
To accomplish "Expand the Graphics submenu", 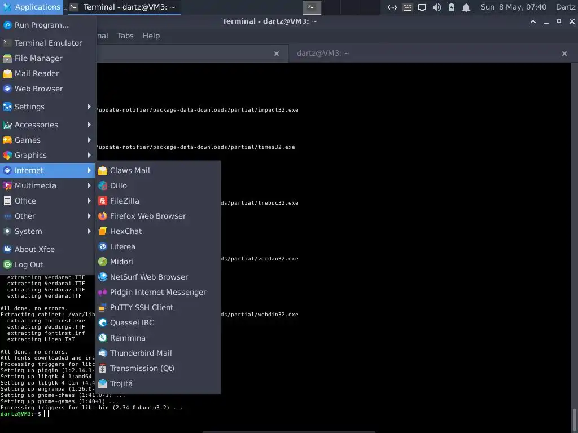I will coord(47,156).
